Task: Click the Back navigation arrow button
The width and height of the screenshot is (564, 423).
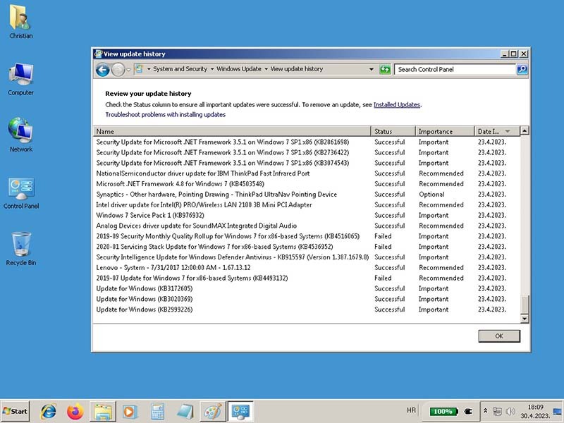Action: pos(102,69)
